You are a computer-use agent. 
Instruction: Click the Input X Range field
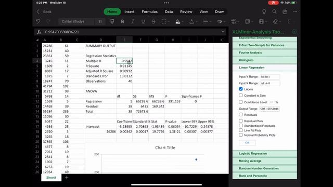(270, 83)
